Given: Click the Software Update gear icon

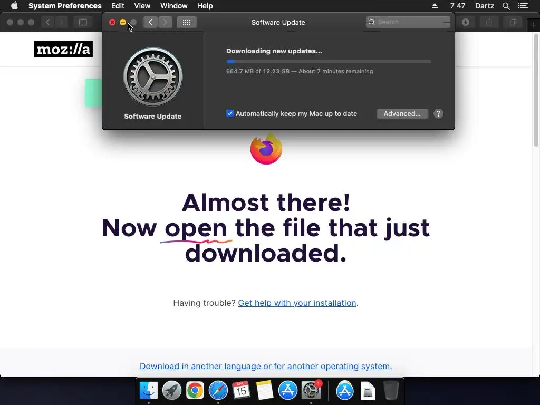Looking at the screenshot, I should pos(153,76).
